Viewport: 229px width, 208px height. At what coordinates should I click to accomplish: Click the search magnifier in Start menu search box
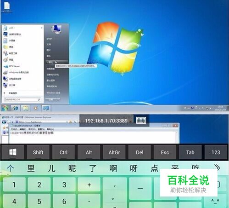(39, 99)
